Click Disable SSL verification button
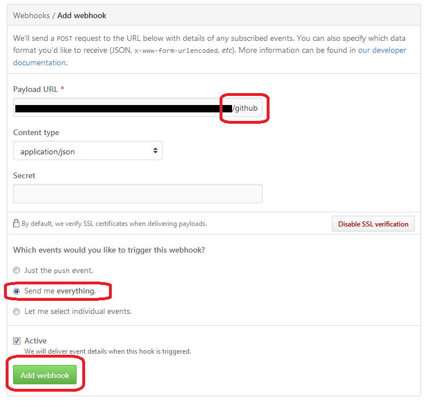Image resolution: width=425 pixels, height=407 pixels. pyautogui.click(x=373, y=224)
